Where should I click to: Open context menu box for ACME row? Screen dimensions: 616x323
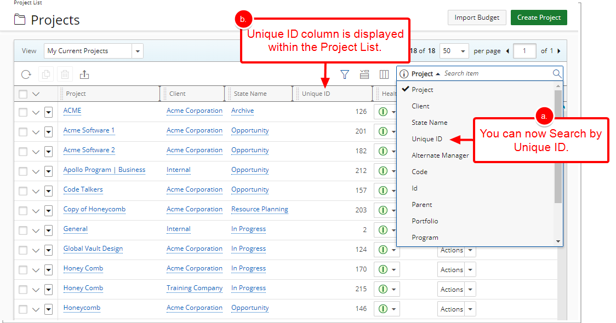pos(48,112)
